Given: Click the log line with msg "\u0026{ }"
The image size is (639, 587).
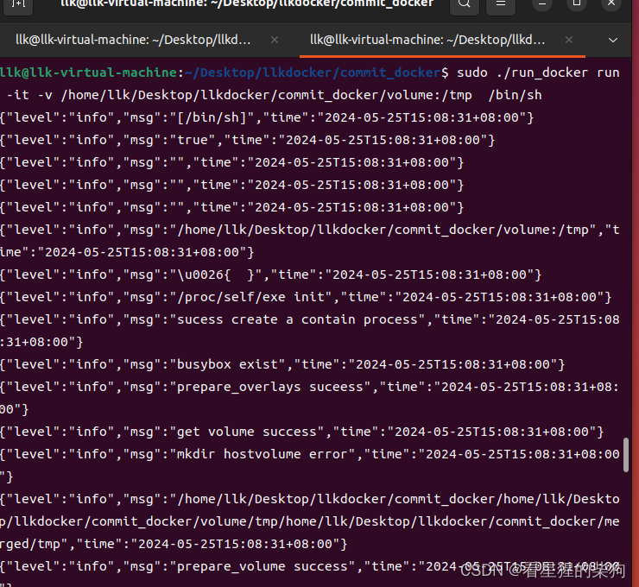Looking at the screenshot, I should point(270,275).
